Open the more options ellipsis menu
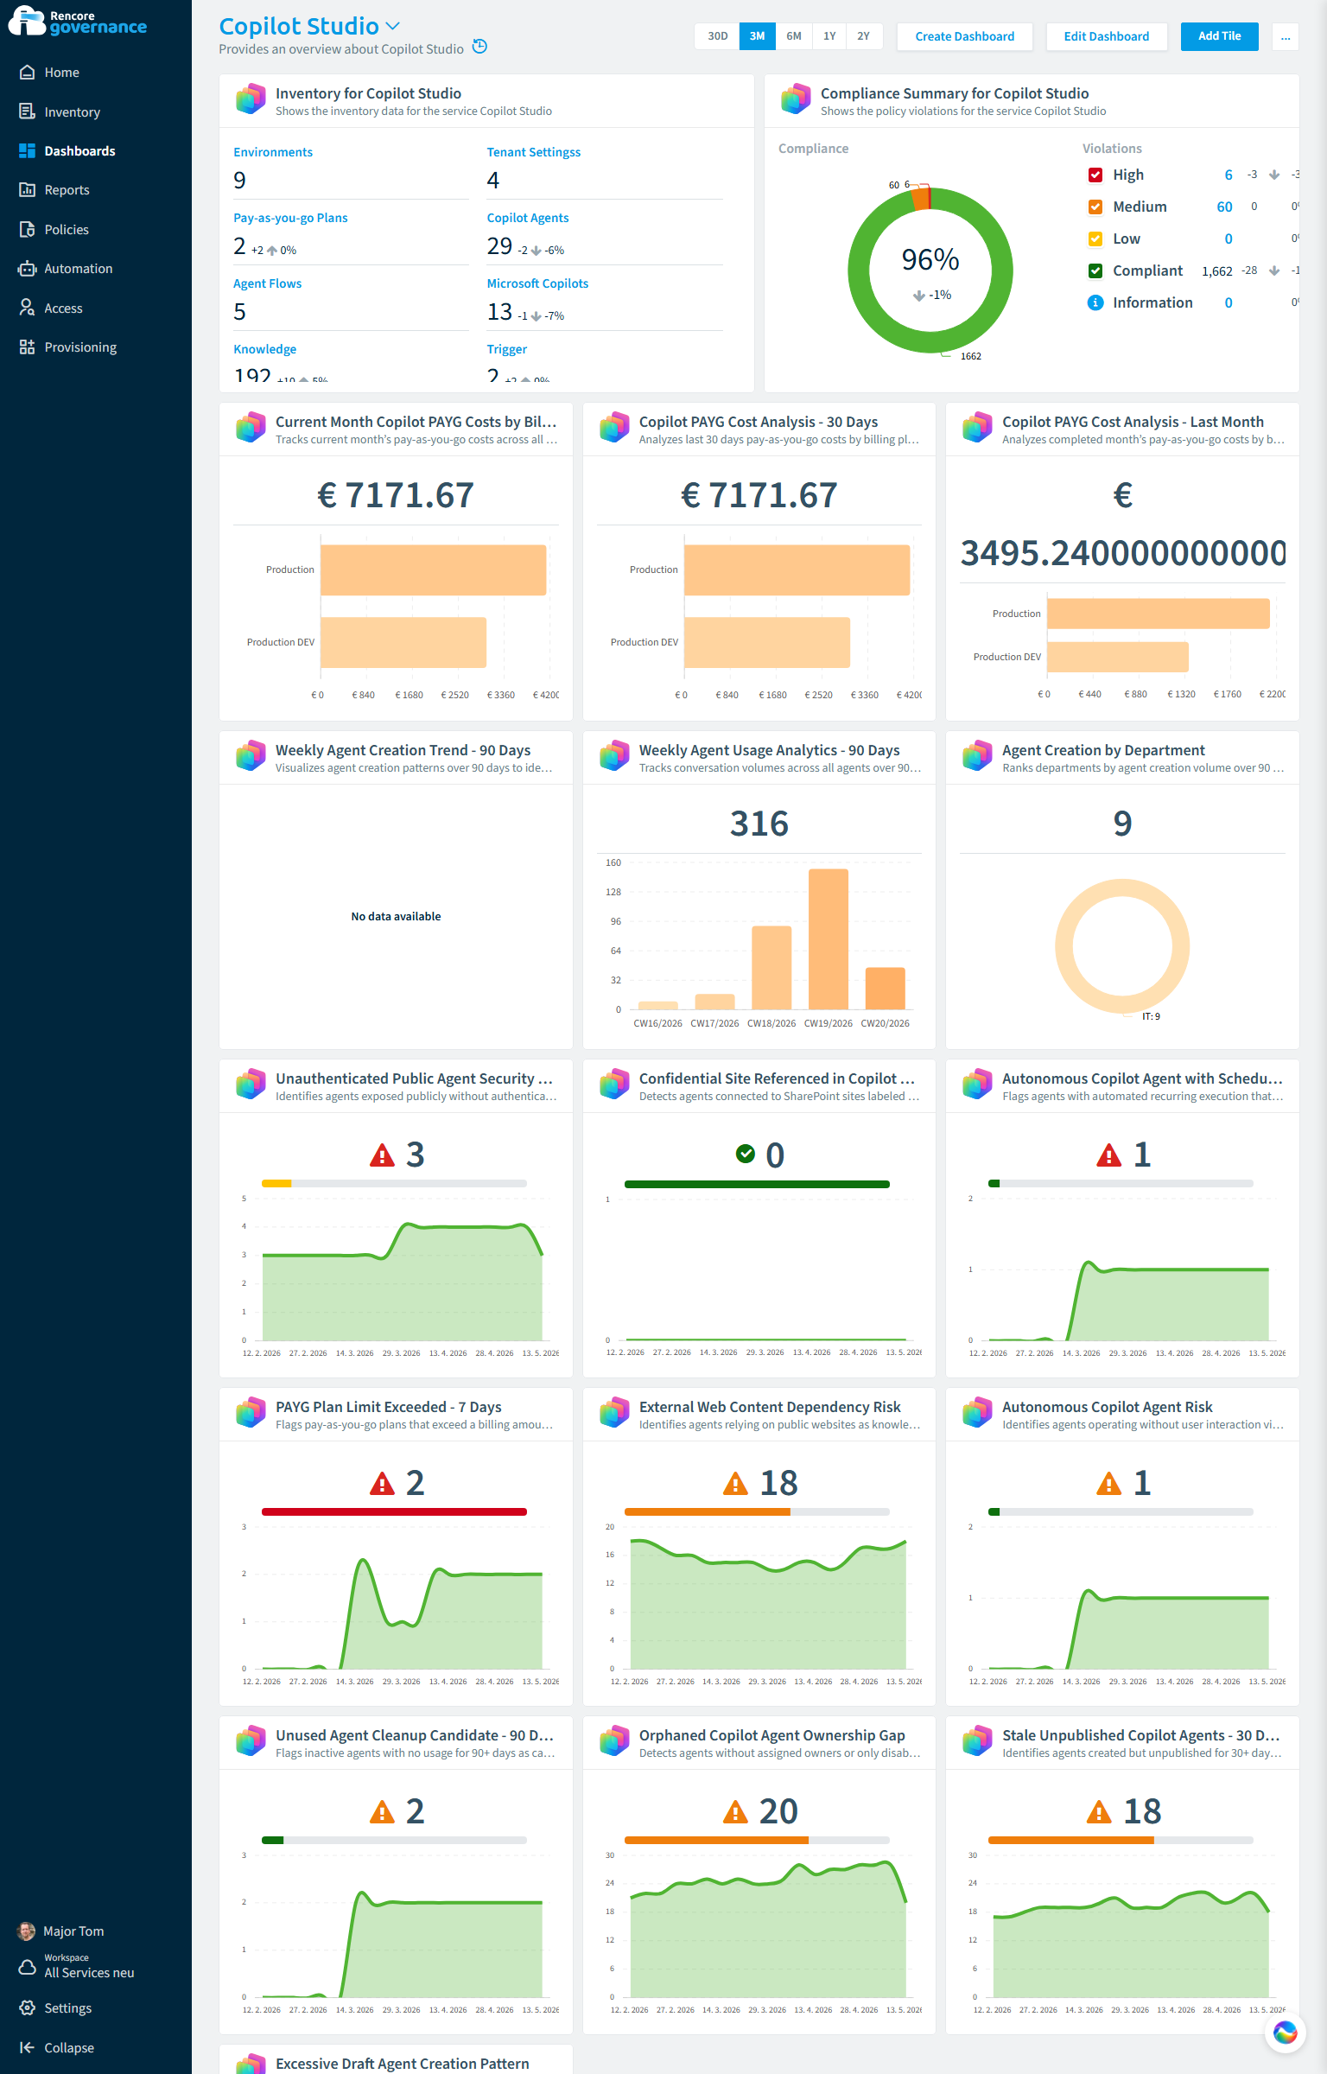This screenshot has width=1327, height=2074. pyautogui.click(x=1286, y=36)
